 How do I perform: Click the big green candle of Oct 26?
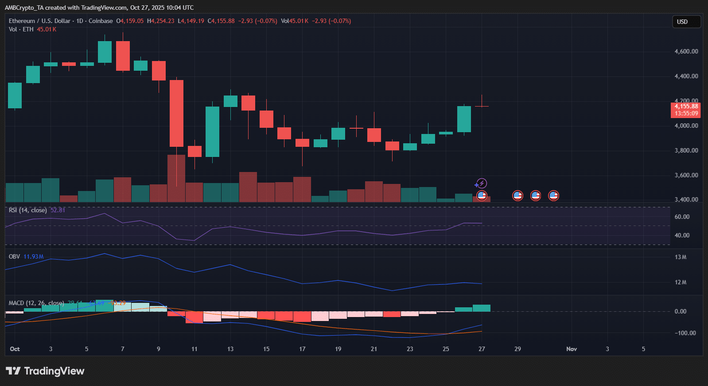[464, 119]
